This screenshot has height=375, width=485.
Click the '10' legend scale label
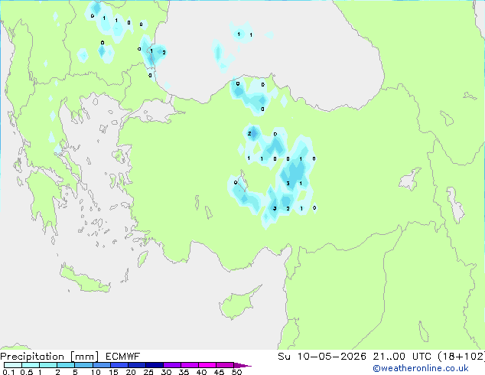(x=96, y=372)
